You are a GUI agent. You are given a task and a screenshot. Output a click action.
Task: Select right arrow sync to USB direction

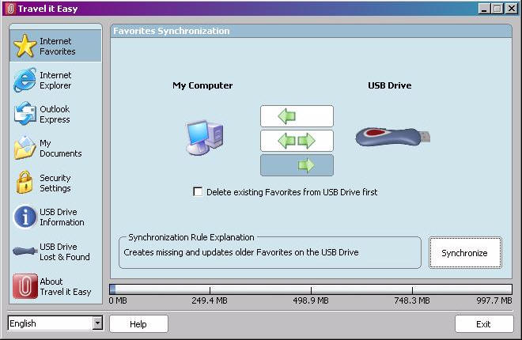297,165
